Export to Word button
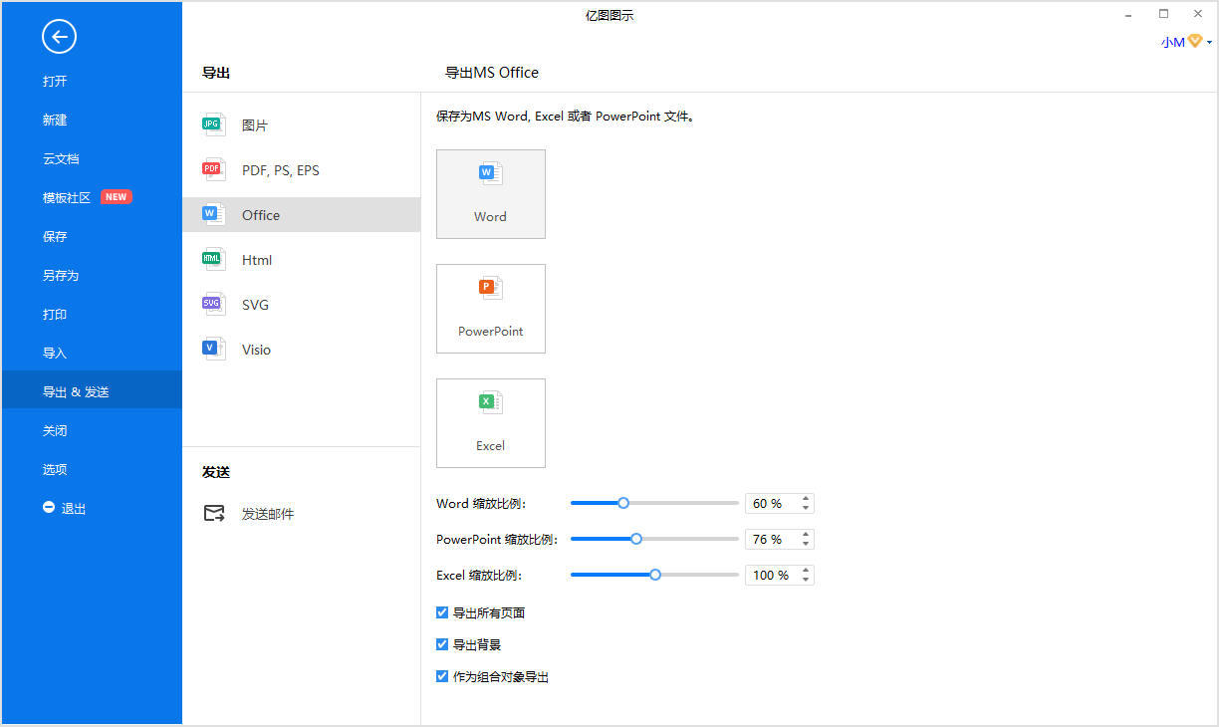Screen dimensions: 1219x727 pyautogui.click(x=491, y=194)
